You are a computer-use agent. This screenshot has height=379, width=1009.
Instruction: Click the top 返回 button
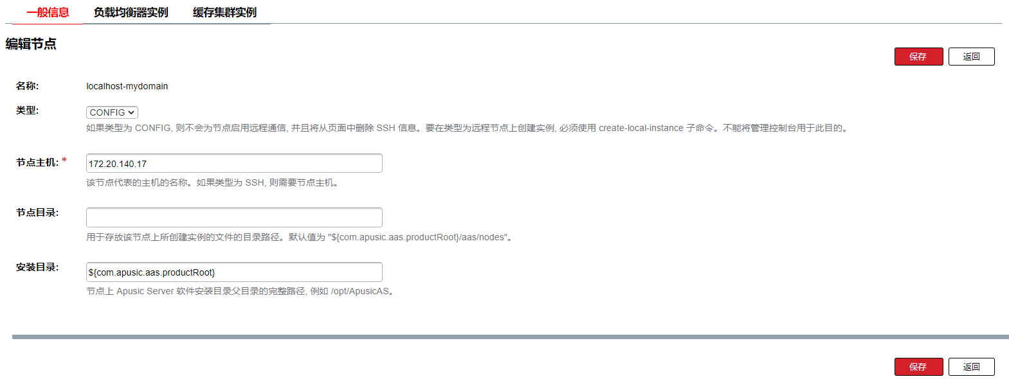click(971, 57)
